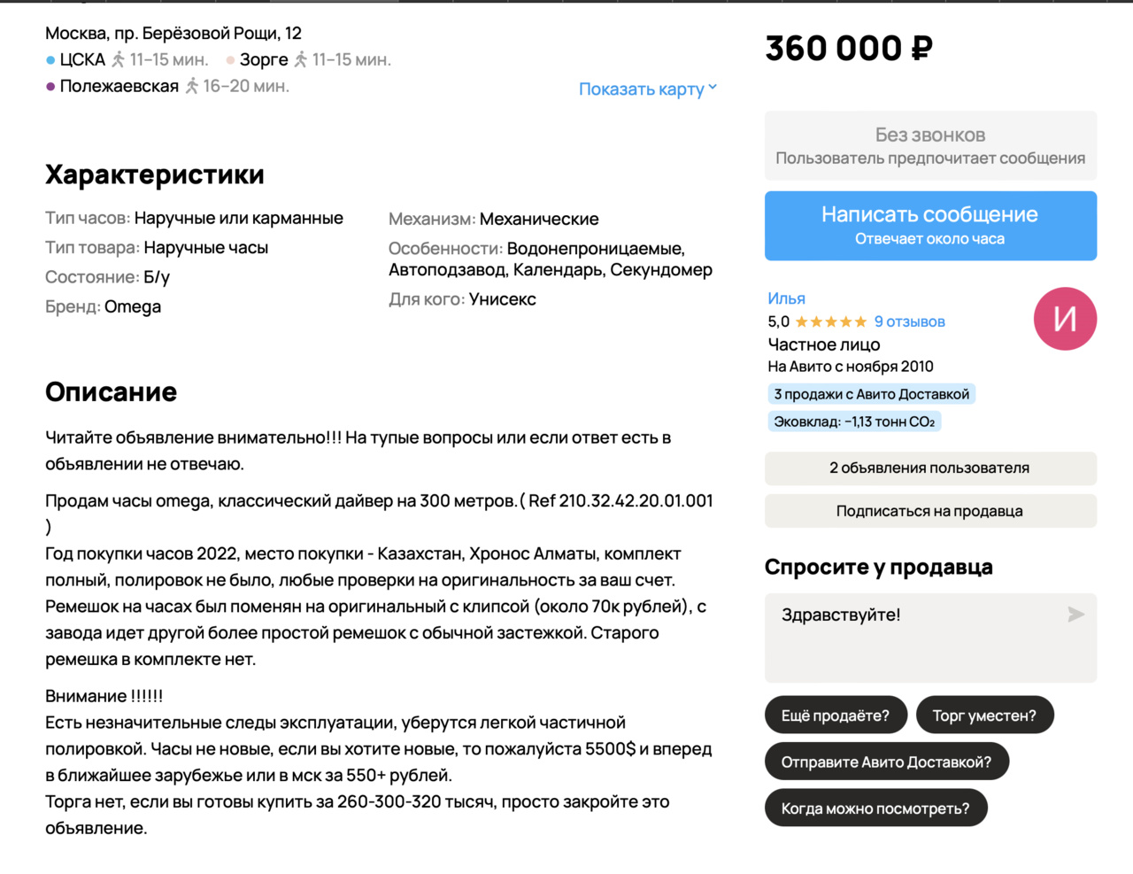
Task: Open seller profile link Илья
Action: (786, 298)
